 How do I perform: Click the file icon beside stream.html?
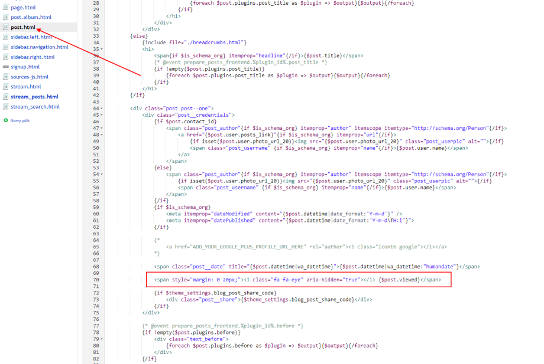pyautogui.click(x=6, y=87)
